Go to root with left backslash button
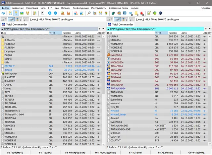Viewport: 212px width, 155px height. [x=24, y=19]
